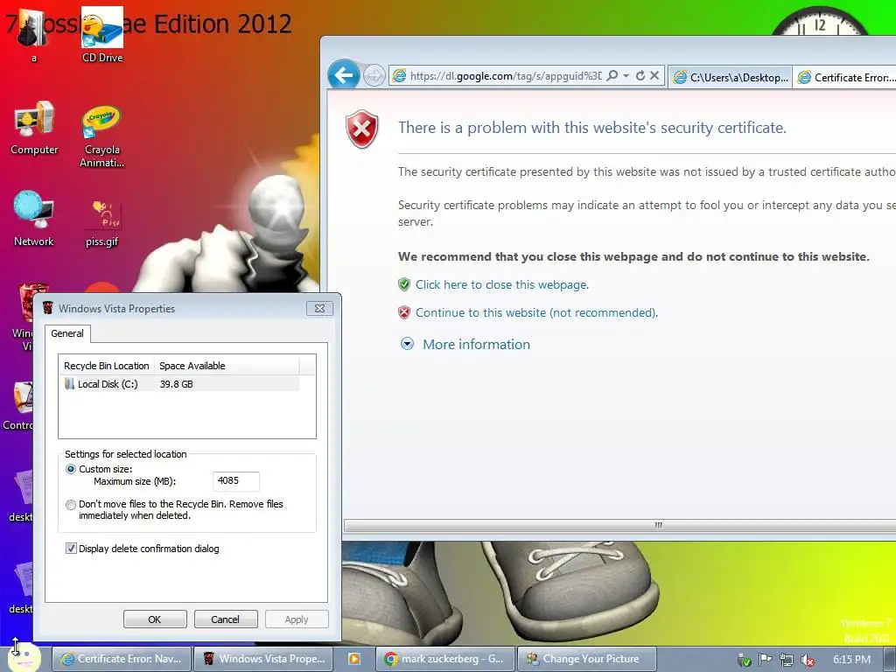Image resolution: width=896 pixels, height=672 pixels.
Task: Continue to this website (not recommended) link
Action: pos(536,312)
